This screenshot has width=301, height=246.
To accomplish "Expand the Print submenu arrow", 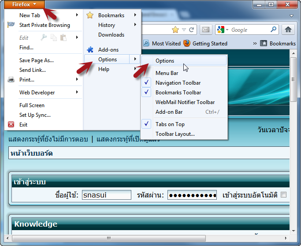I will point(77,79).
